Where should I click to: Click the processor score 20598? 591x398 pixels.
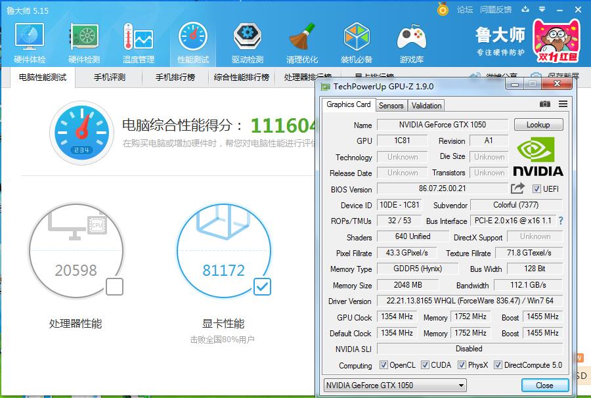(76, 270)
